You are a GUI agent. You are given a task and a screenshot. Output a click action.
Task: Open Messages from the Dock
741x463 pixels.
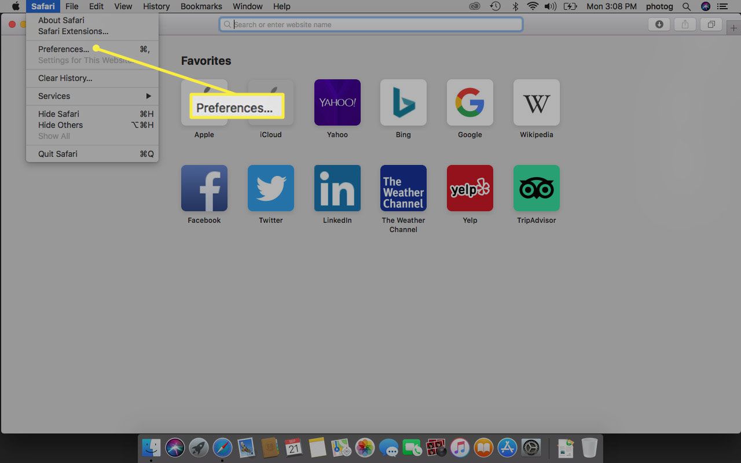[388, 447]
